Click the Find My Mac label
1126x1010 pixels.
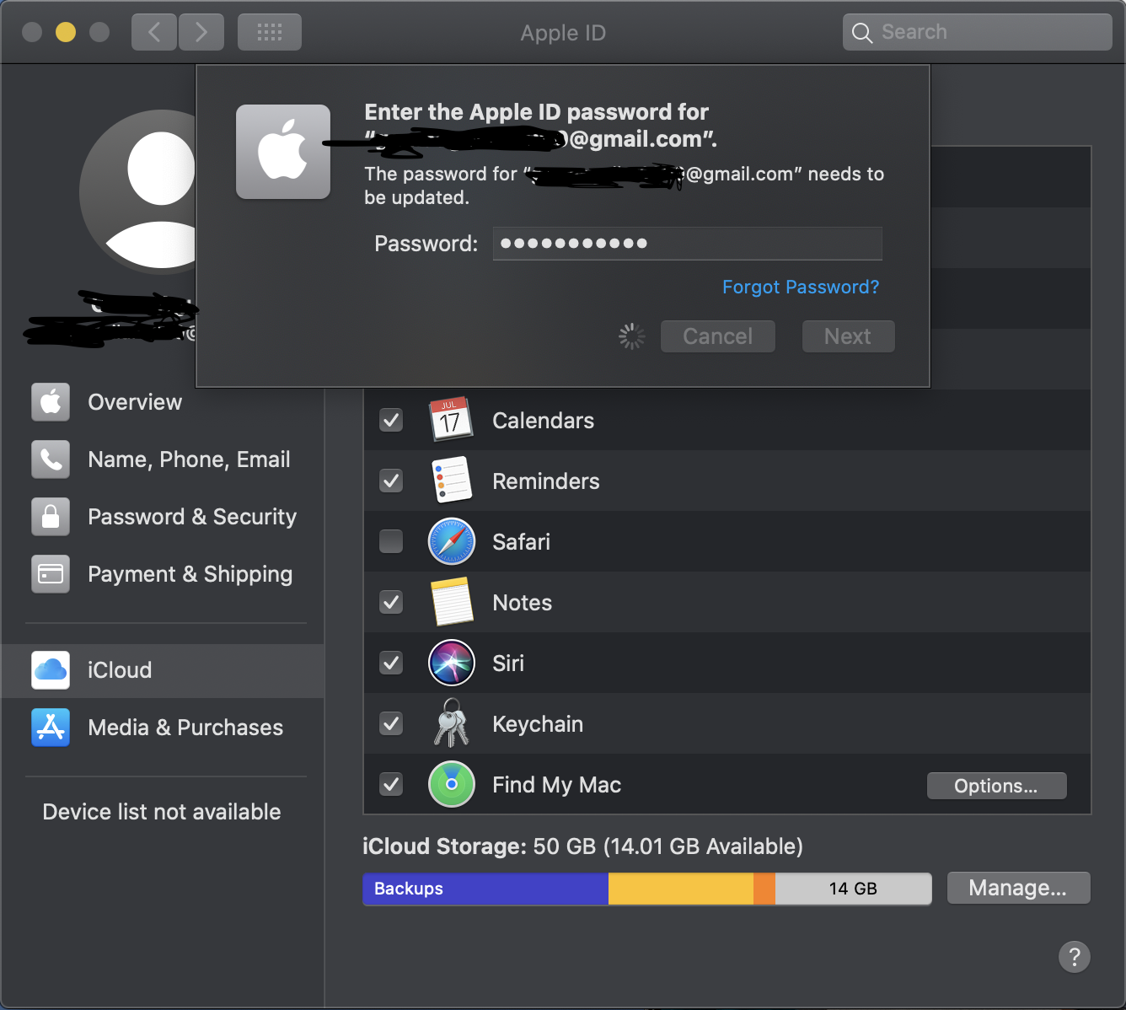pyautogui.click(x=557, y=785)
